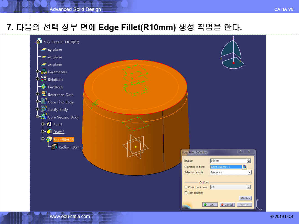Select Cavity Body in the tree
The height and width of the screenshot is (224, 299).
[58, 110]
